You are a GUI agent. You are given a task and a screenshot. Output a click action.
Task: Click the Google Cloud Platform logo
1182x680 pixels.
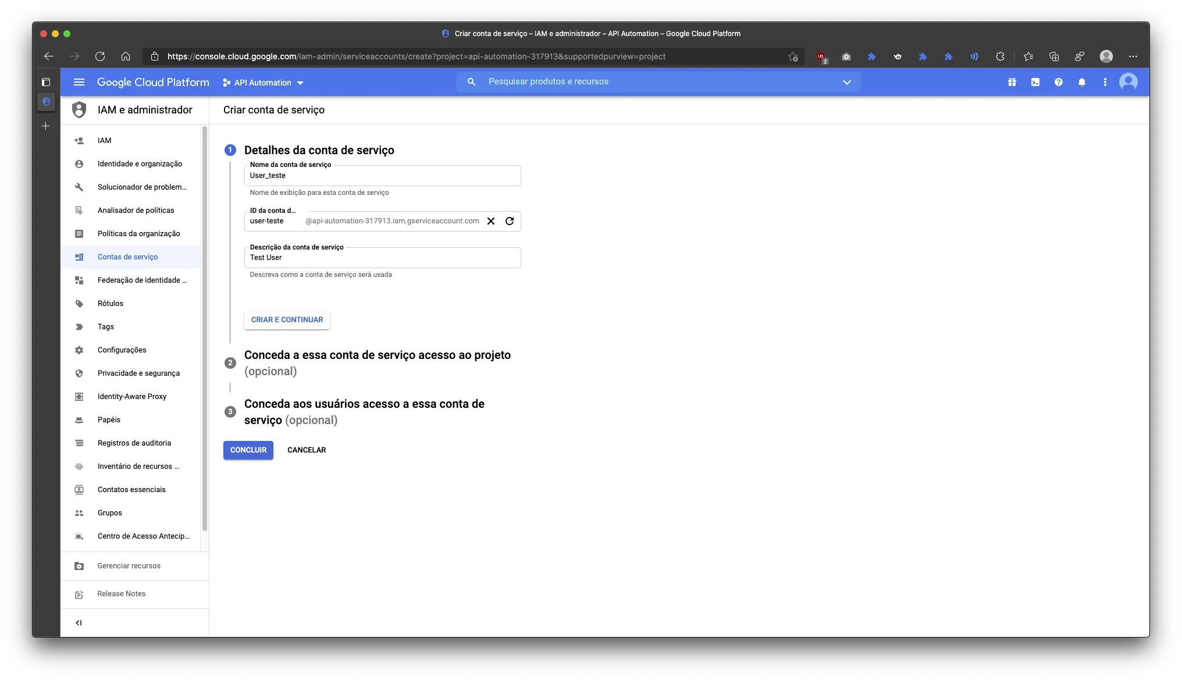(153, 82)
